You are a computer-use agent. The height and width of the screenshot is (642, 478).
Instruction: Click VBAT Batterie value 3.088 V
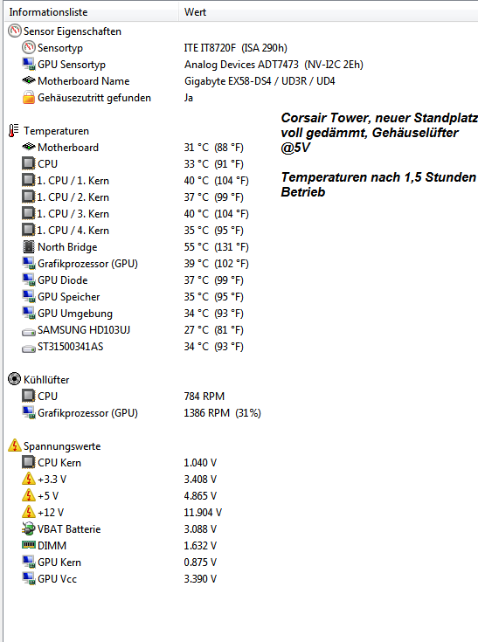pos(200,529)
